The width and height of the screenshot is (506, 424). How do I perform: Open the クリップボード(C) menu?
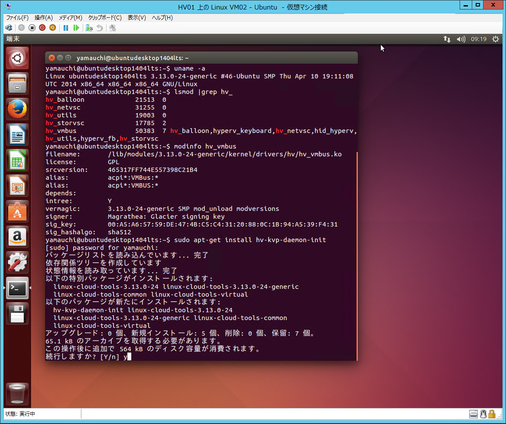104,17
